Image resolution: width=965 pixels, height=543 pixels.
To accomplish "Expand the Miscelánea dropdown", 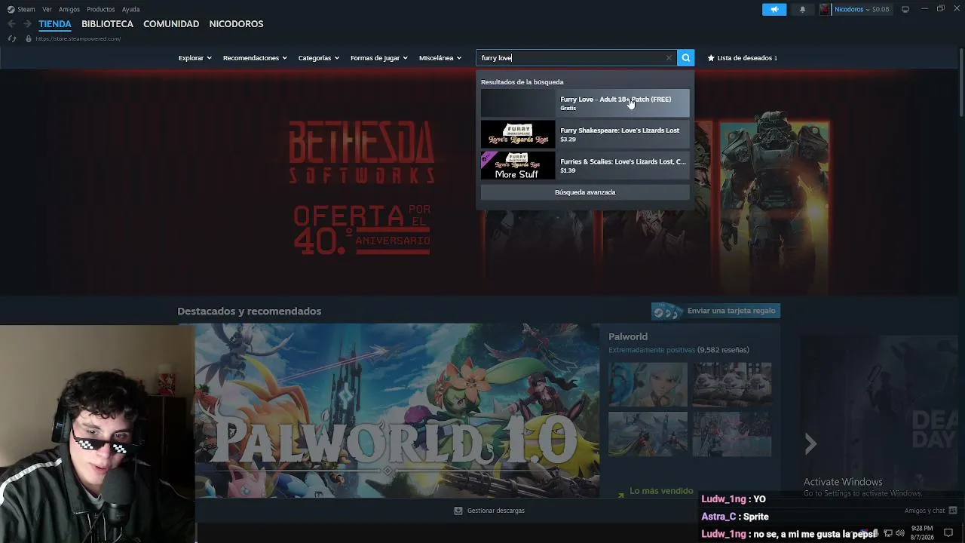I will [440, 58].
